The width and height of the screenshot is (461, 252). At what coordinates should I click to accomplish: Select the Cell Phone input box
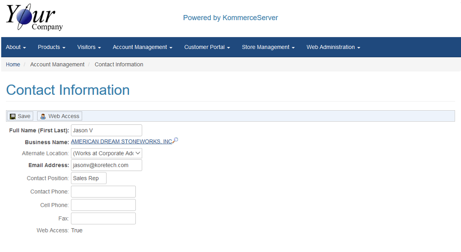tap(103, 205)
